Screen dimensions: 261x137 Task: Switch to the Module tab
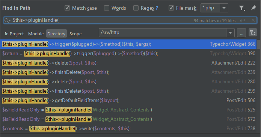tap(36, 34)
